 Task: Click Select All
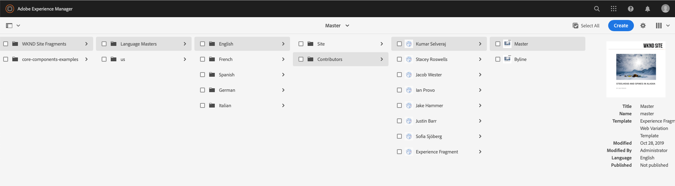click(x=586, y=26)
